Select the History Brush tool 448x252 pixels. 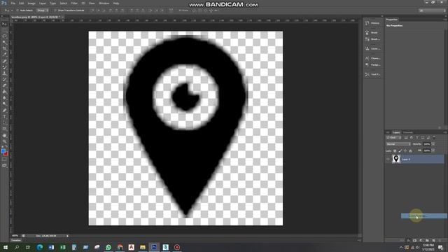[x=4, y=80]
